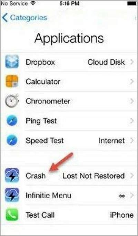Tap the Chronometer stopwatch icon
This screenshot has width=138, height=236.
coord(12,101)
